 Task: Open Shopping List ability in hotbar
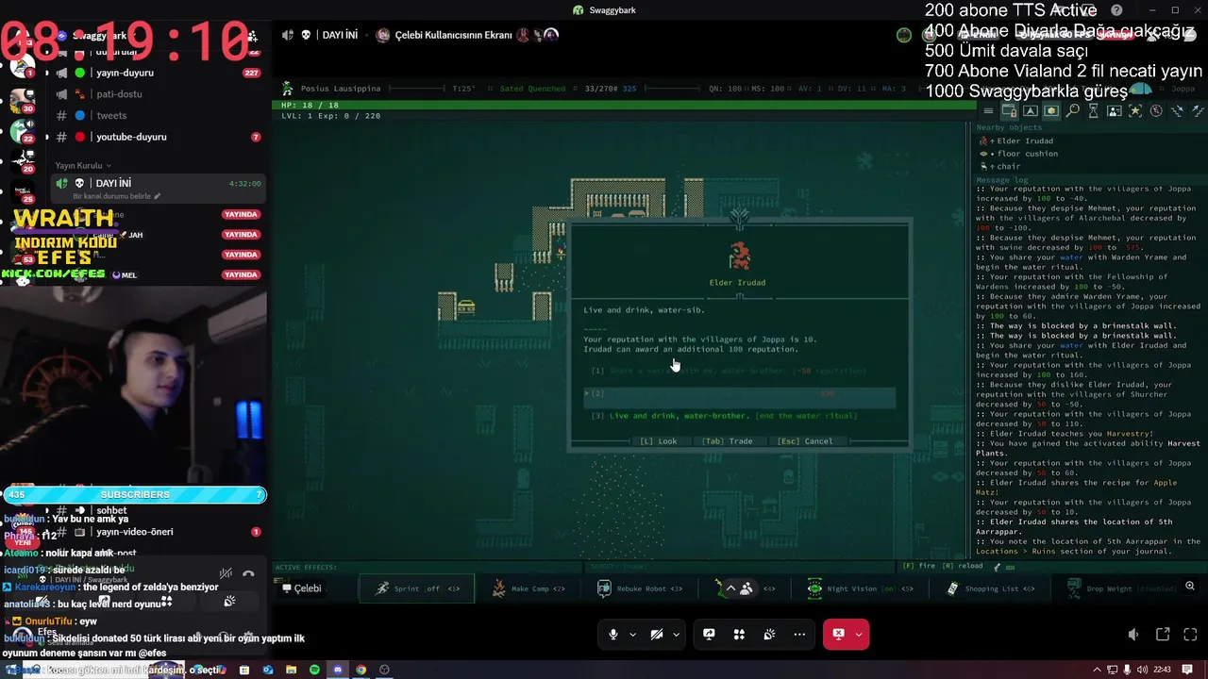(990, 588)
